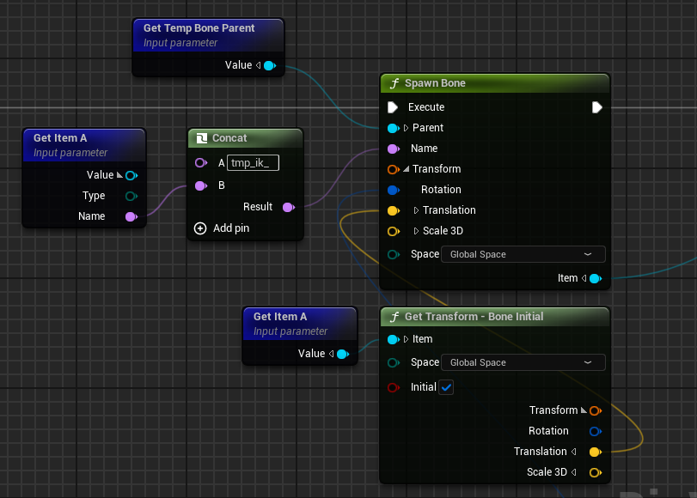Screen dimensions: 697x498
Task: Expand Translation output on Get Transform
Action: [x=574, y=452]
